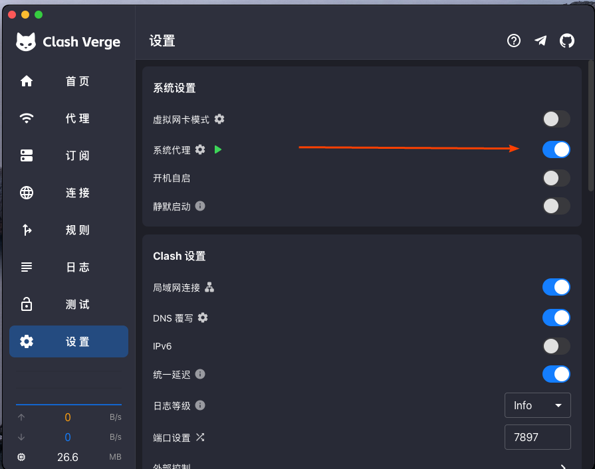This screenshot has height=469, width=595.
Task: Click network icon next to 局域网连接
Action: point(209,288)
